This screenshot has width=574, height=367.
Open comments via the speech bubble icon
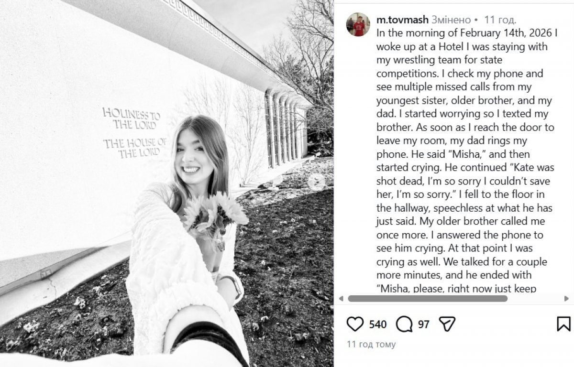(404, 324)
